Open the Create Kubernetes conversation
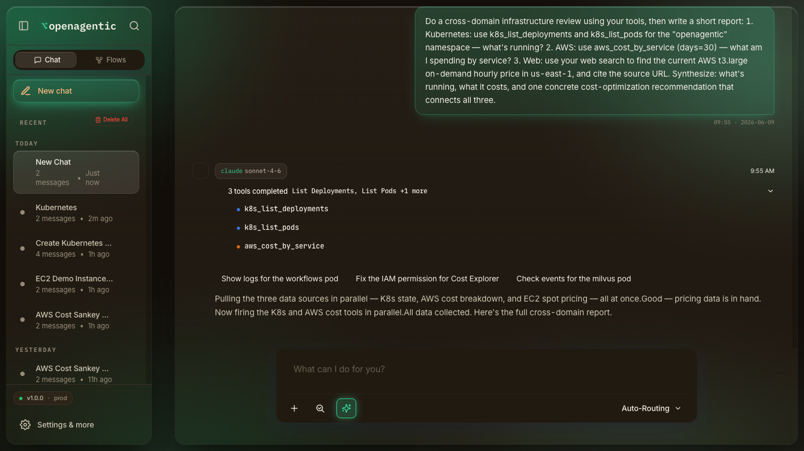This screenshot has width=804, height=451. pos(76,248)
